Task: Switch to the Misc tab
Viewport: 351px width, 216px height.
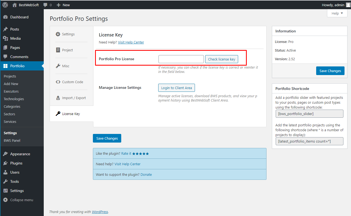Action: [71, 66]
